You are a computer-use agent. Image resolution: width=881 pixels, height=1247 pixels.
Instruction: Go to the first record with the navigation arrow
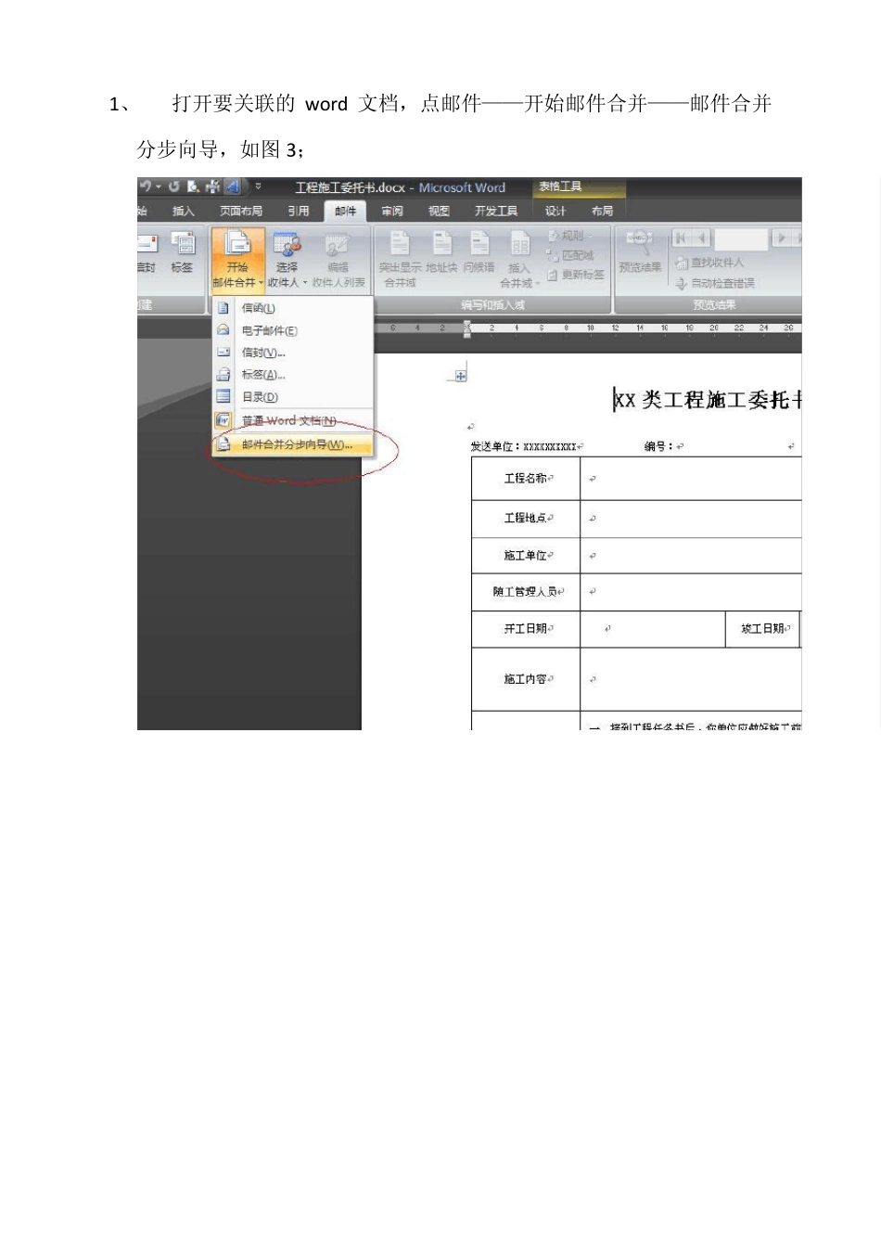coord(682,238)
